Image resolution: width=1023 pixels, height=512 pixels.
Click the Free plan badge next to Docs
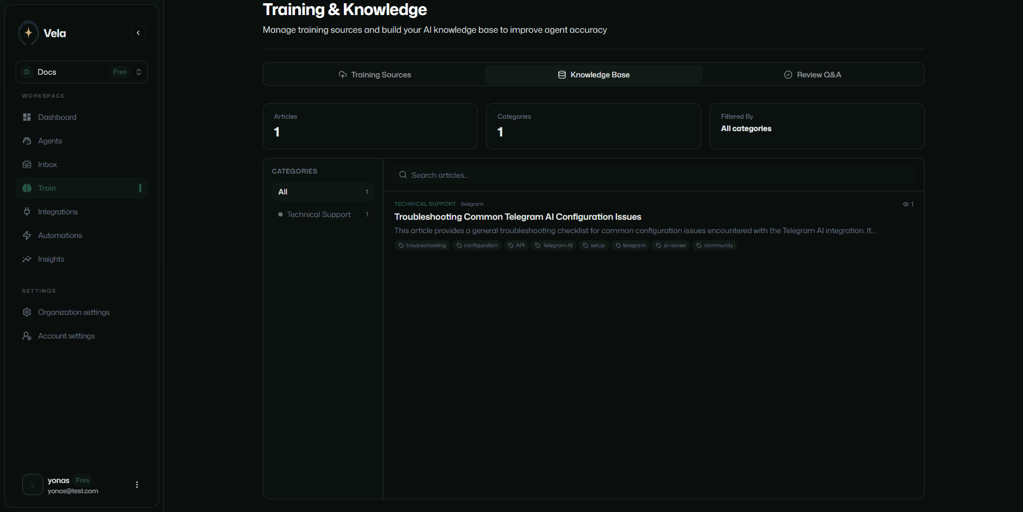tap(120, 72)
